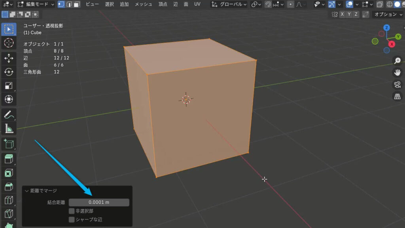This screenshot has width=405, height=228.
Task: Select the Select Box tool
Action: 9,29
